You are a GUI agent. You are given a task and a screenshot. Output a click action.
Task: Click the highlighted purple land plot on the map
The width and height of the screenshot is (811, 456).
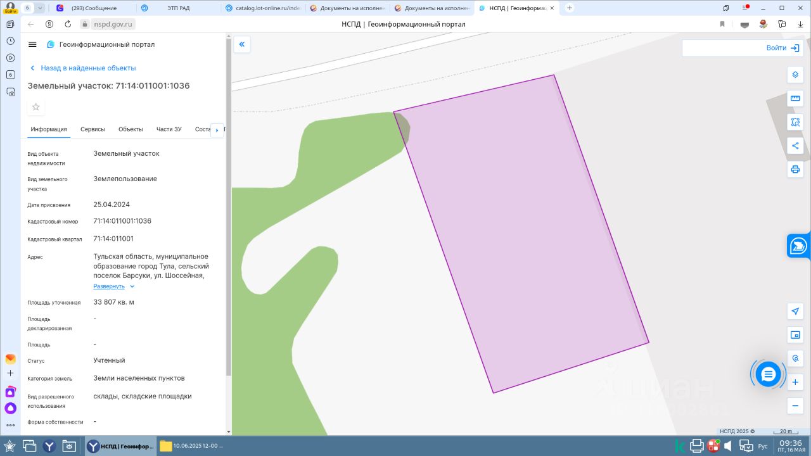point(521,234)
